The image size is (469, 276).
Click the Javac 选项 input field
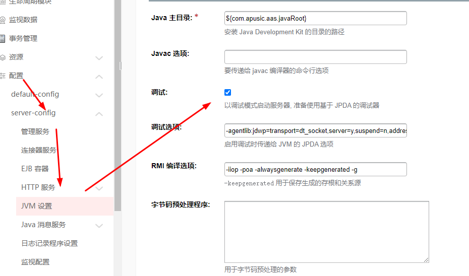pyautogui.click(x=316, y=57)
